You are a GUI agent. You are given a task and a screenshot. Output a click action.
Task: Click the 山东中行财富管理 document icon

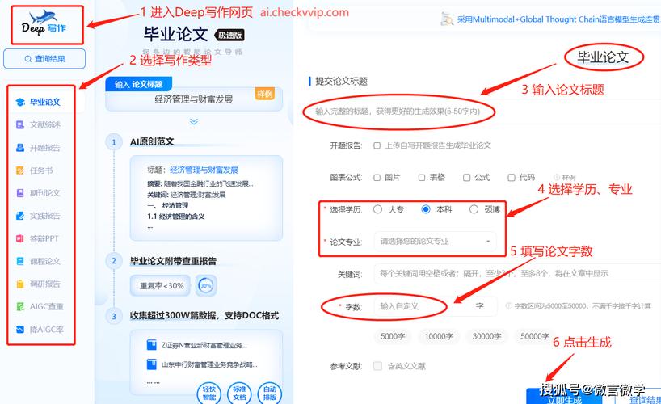click(151, 364)
